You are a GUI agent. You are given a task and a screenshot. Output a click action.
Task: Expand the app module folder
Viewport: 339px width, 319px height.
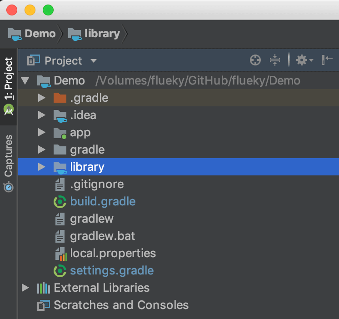[x=42, y=133]
